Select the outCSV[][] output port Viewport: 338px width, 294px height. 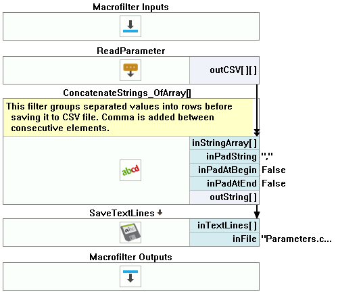tap(224, 70)
